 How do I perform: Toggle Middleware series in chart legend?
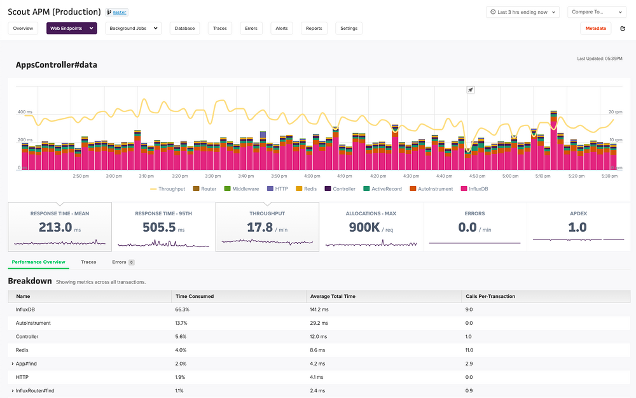pyautogui.click(x=241, y=189)
